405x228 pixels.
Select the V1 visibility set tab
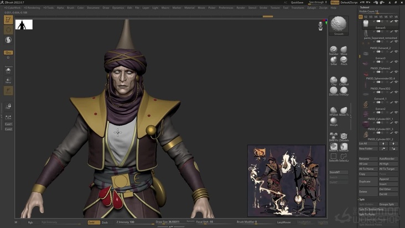[x=361, y=17]
